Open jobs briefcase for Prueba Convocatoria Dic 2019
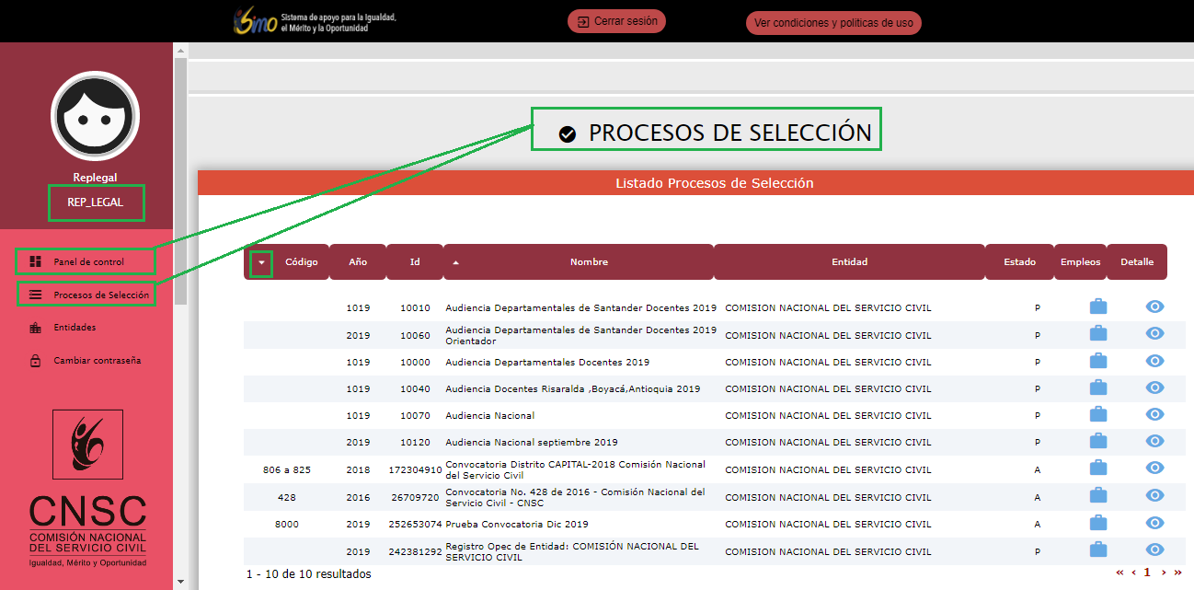The height and width of the screenshot is (590, 1194). point(1097,523)
